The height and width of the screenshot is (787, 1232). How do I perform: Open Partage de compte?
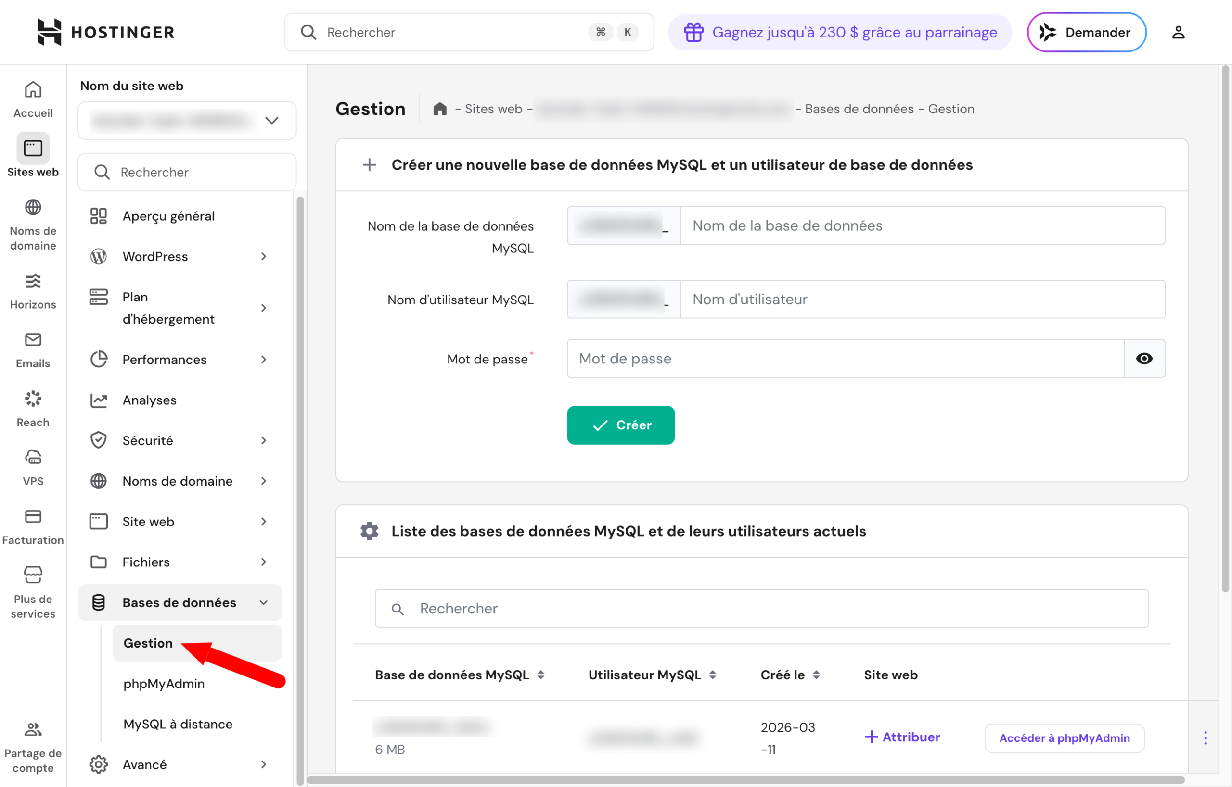click(x=33, y=748)
